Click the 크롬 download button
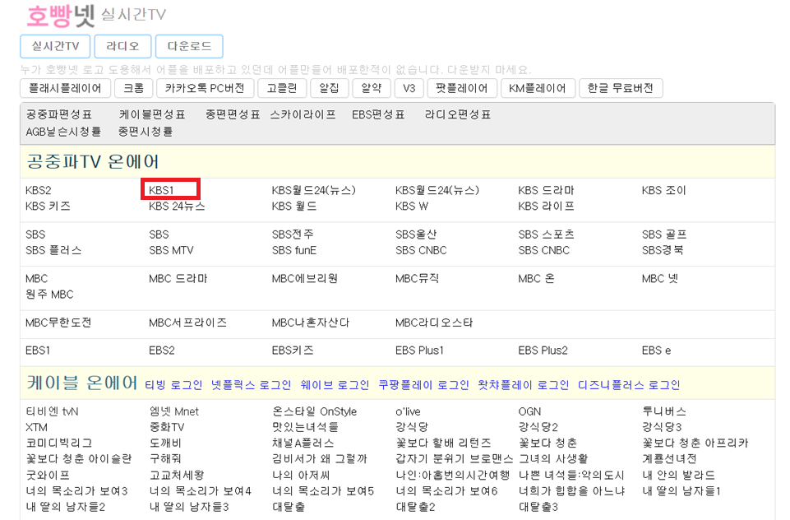Image resolution: width=790 pixels, height=520 pixels. click(134, 88)
